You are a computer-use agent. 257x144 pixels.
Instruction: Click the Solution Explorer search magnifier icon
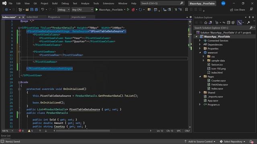[251, 28]
